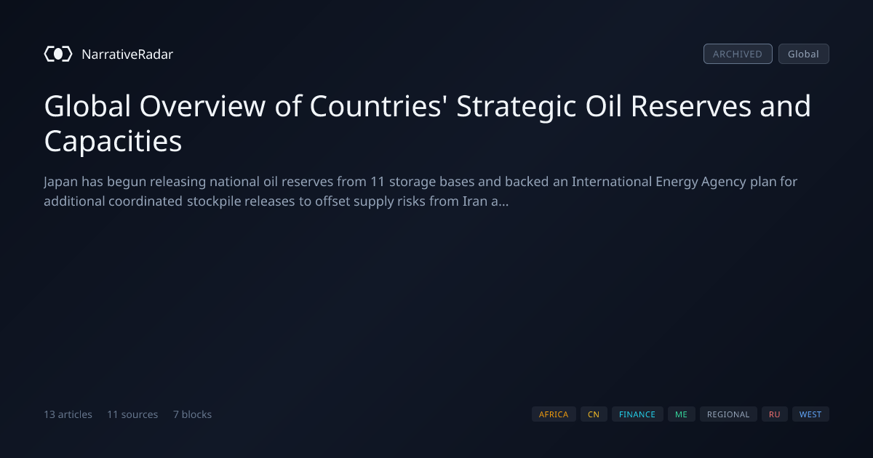Select the Global scope badge
The width and height of the screenshot is (873, 458).
click(803, 54)
